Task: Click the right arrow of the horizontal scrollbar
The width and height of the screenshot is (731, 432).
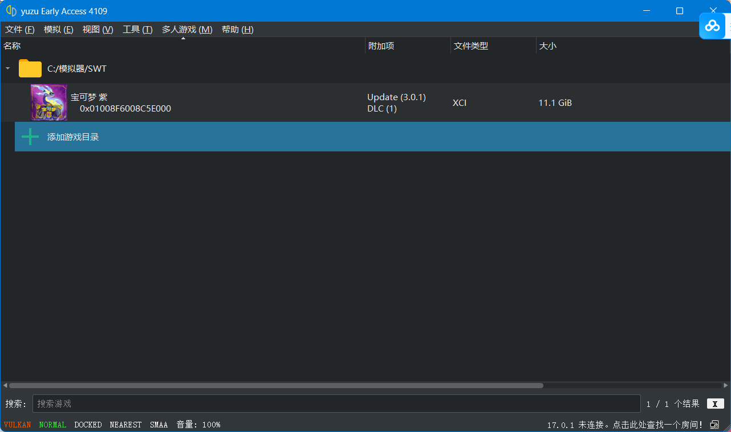Action: point(726,385)
